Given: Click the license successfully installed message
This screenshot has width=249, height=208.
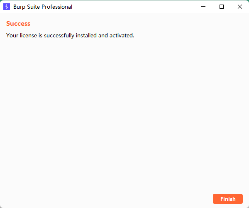Looking at the screenshot, I should [x=70, y=35].
